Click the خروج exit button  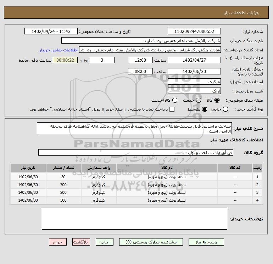58,242
